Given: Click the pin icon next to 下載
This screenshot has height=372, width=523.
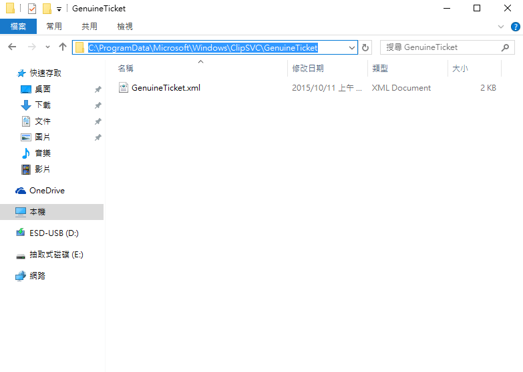Looking at the screenshot, I should [98, 105].
